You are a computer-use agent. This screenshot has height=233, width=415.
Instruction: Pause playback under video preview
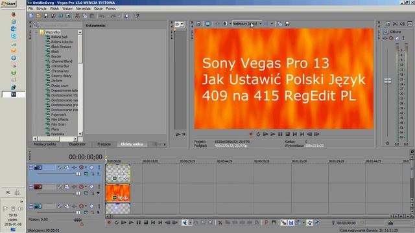click(x=280, y=134)
